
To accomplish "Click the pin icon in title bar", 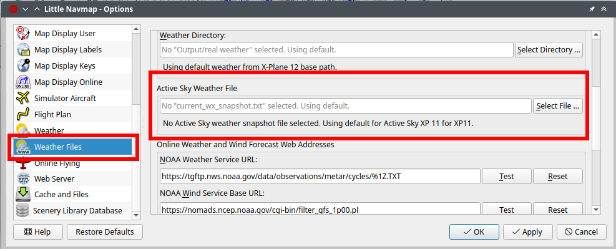I will pyautogui.click(x=592, y=9).
